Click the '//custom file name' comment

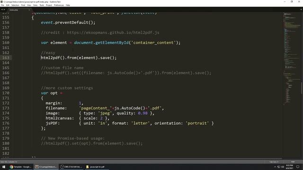[62, 68]
